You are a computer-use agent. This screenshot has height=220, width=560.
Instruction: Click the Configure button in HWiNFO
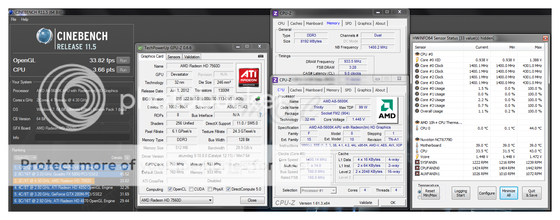coord(487,193)
